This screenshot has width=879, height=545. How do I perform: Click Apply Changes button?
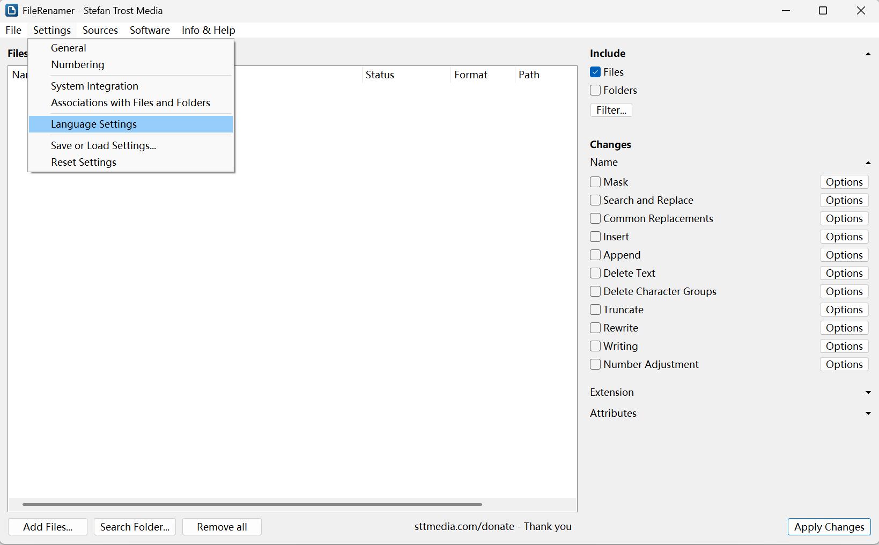point(829,527)
